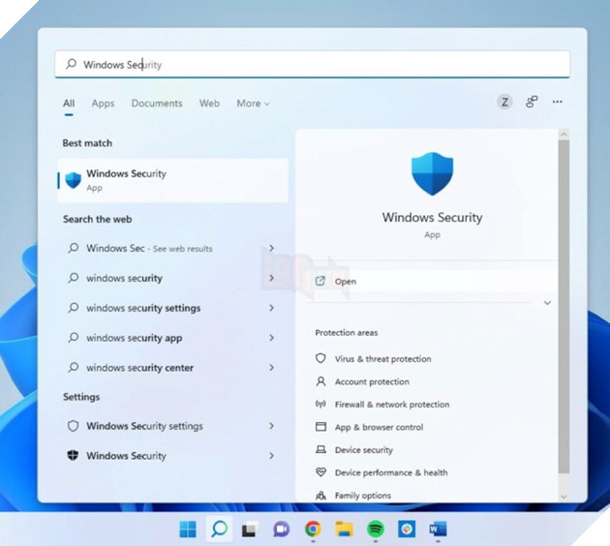Open Virus & threat protection
The width and height of the screenshot is (610, 546).
382,358
